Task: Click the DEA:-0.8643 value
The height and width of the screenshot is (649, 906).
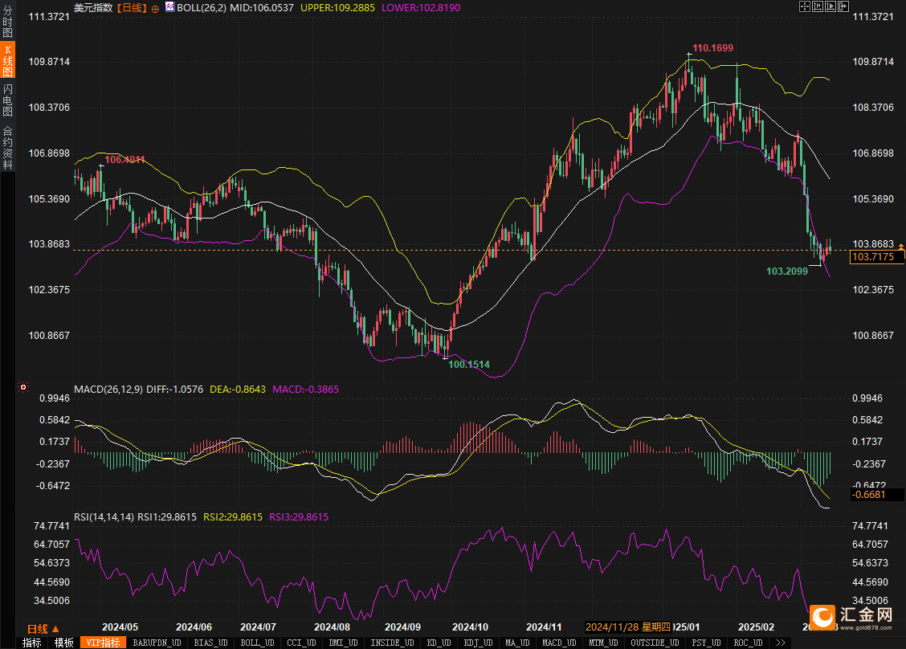Action: 238,390
